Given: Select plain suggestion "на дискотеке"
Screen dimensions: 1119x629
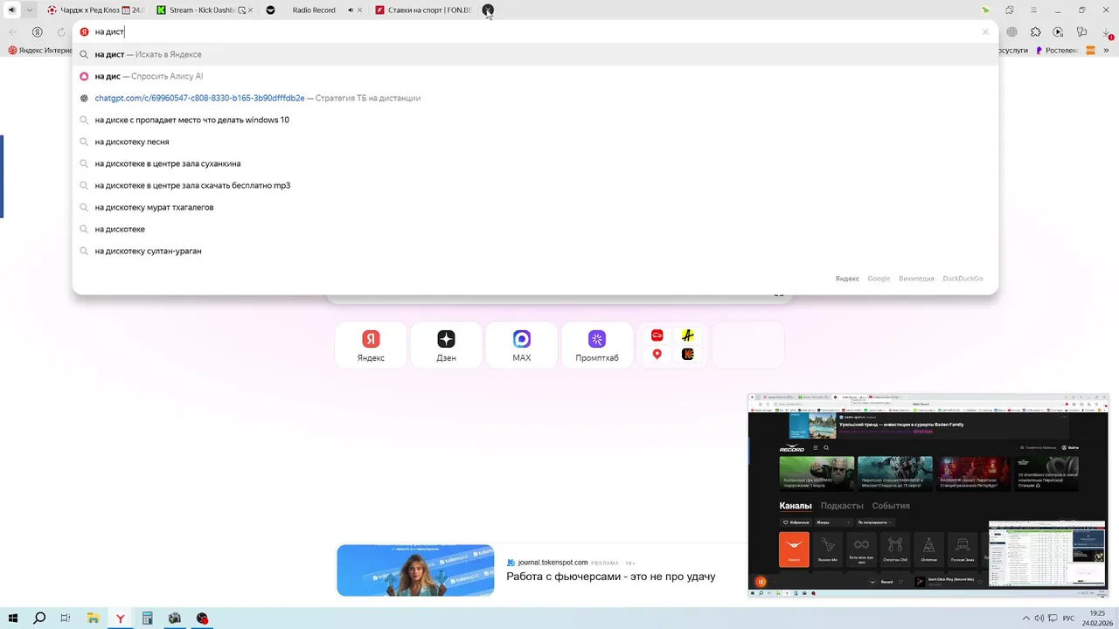Looking at the screenshot, I should 535,229.
